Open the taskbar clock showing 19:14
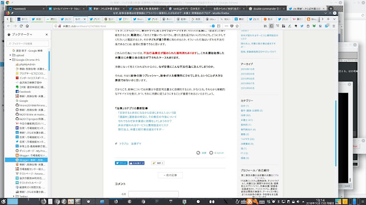Image resolution: width=366 pixels, height=205 pixels. (320, 202)
